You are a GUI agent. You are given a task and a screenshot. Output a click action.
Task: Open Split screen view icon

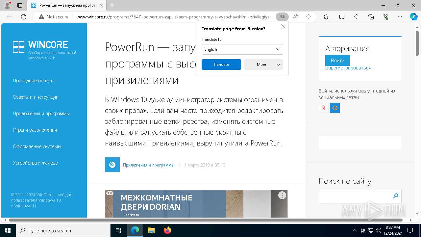[342, 17]
